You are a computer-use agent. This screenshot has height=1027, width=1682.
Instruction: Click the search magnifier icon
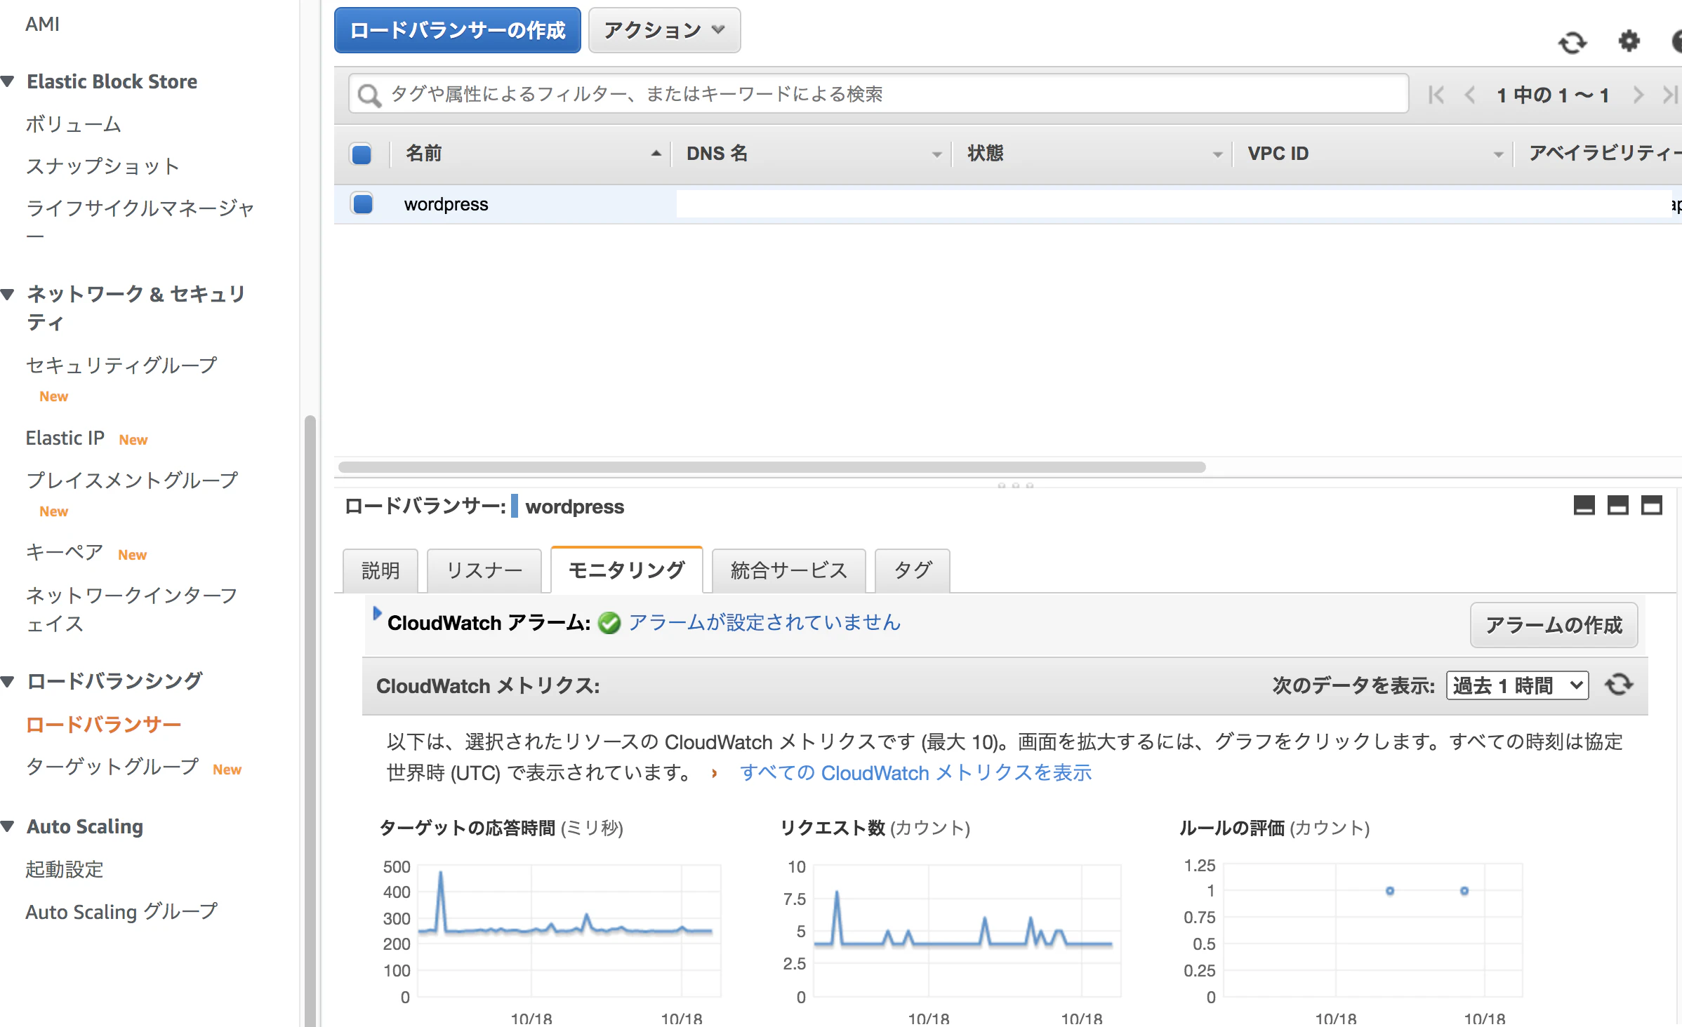tap(369, 95)
